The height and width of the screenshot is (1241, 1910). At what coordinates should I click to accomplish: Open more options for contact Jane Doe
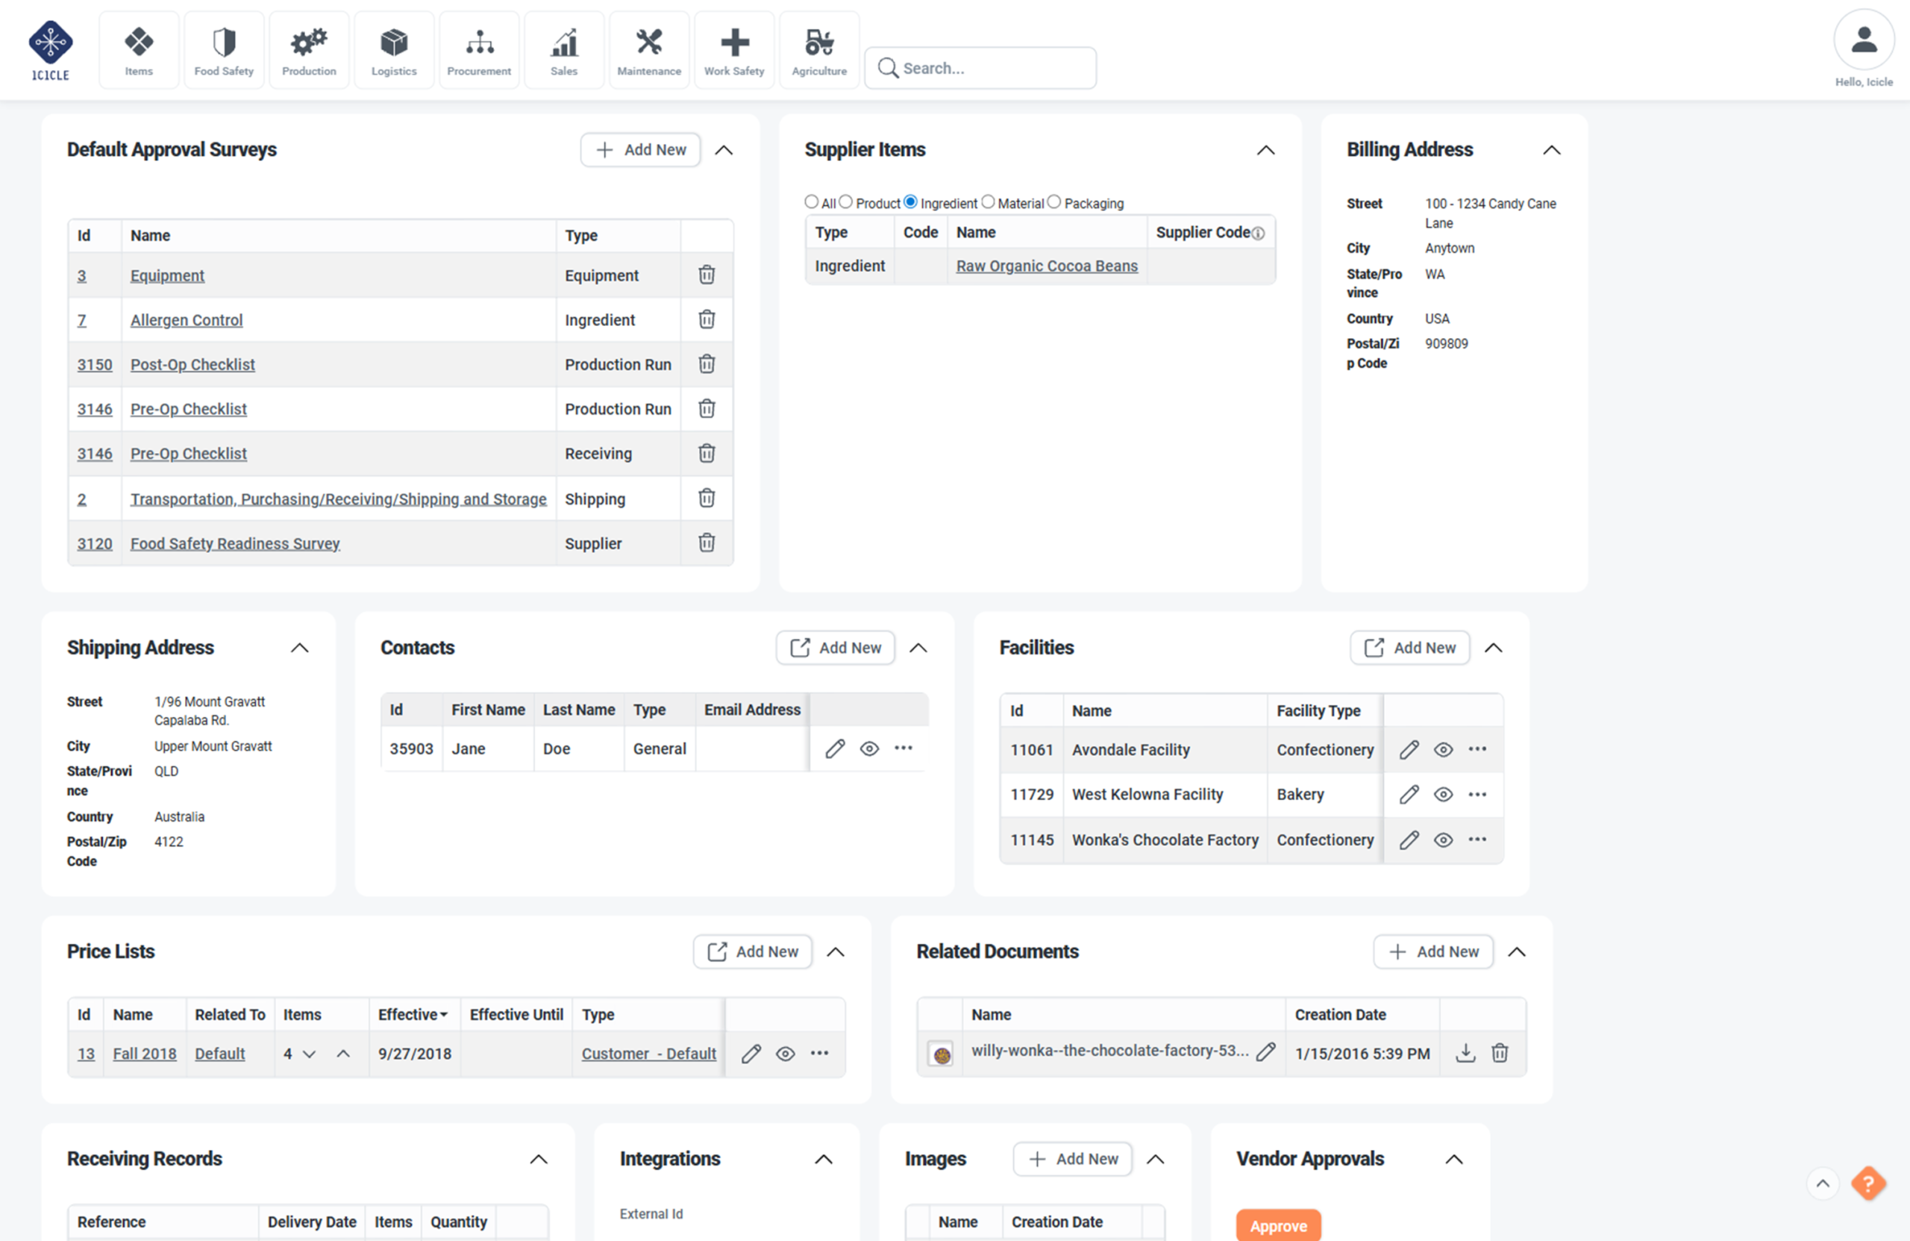[904, 748]
